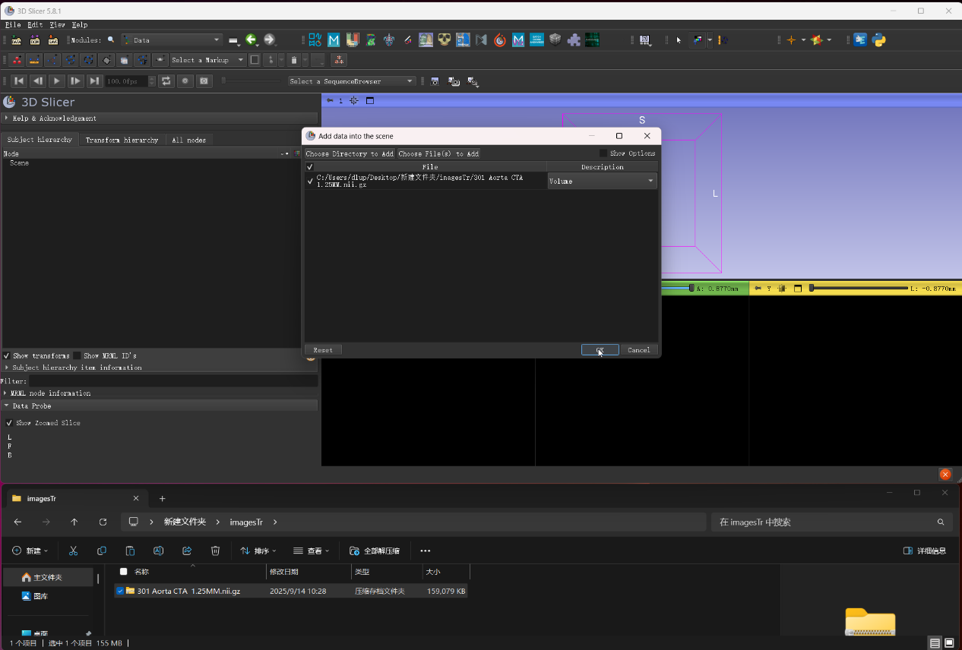Image resolution: width=962 pixels, height=650 pixels.
Task: Click the refresh icon in File Explorer
Action: [103, 522]
